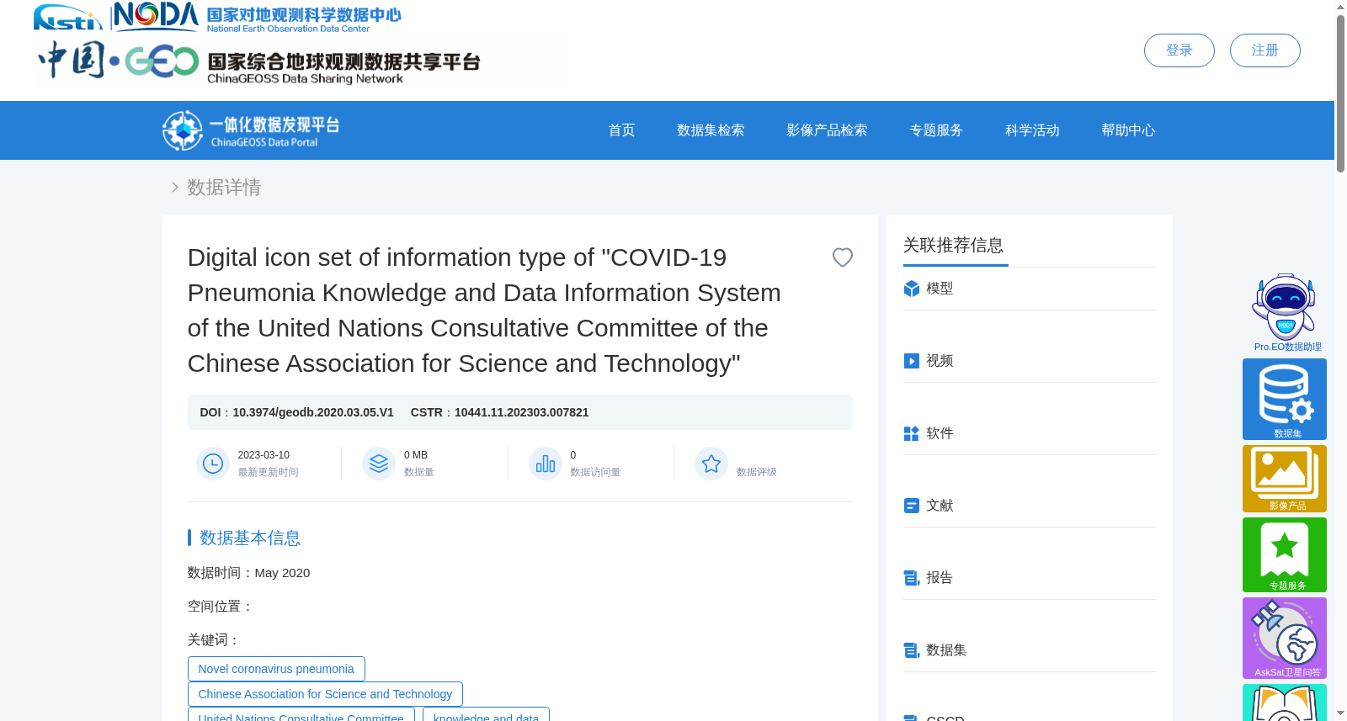Click the layers icon for 数据量
1347x721 pixels.
pos(379,464)
